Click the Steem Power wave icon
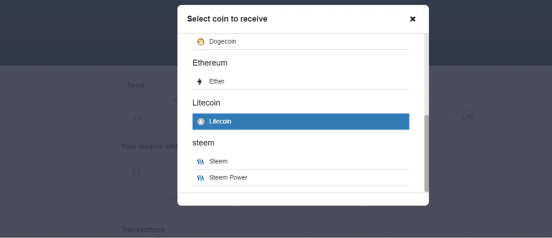Screen dimensions: 552x238 pos(201,178)
